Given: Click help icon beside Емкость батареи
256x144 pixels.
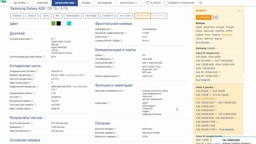Looking at the screenshot, I should pos(115,129).
